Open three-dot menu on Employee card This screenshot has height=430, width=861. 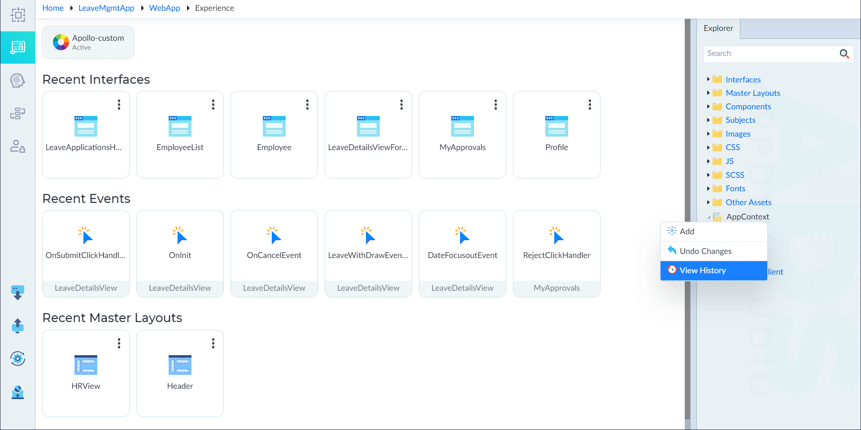307,104
